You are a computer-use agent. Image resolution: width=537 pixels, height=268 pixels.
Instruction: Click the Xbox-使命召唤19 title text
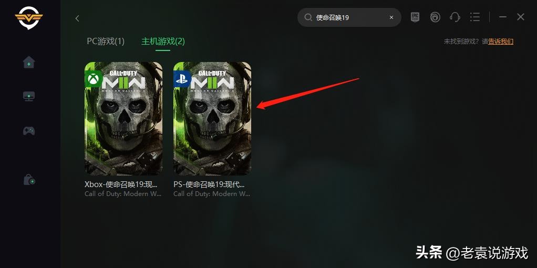[x=121, y=184]
